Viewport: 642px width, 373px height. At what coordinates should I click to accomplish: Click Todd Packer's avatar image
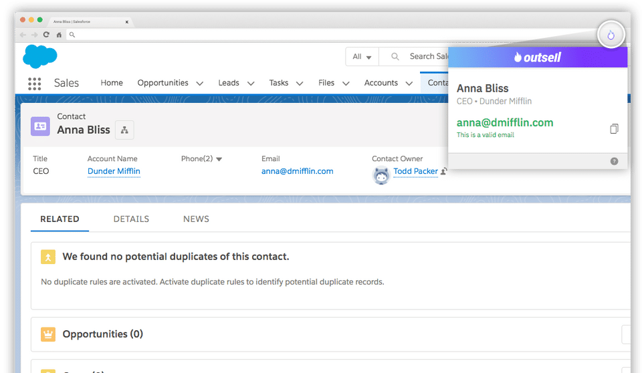(x=381, y=175)
